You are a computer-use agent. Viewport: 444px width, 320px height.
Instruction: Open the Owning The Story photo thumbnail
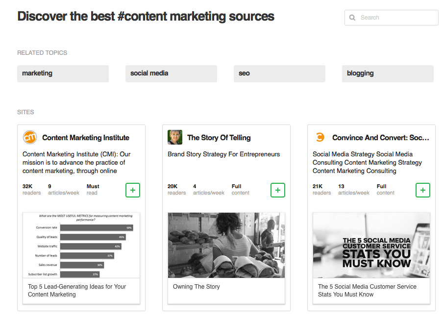[226, 245]
